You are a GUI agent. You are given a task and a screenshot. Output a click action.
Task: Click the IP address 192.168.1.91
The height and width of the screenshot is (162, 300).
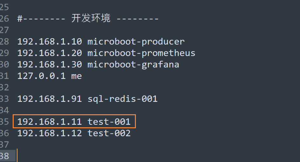(50, 99)
